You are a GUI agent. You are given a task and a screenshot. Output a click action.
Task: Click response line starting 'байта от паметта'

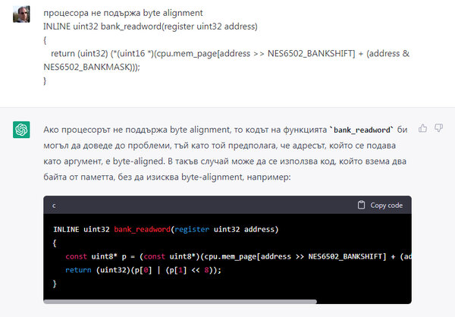(x=167, y=177)
